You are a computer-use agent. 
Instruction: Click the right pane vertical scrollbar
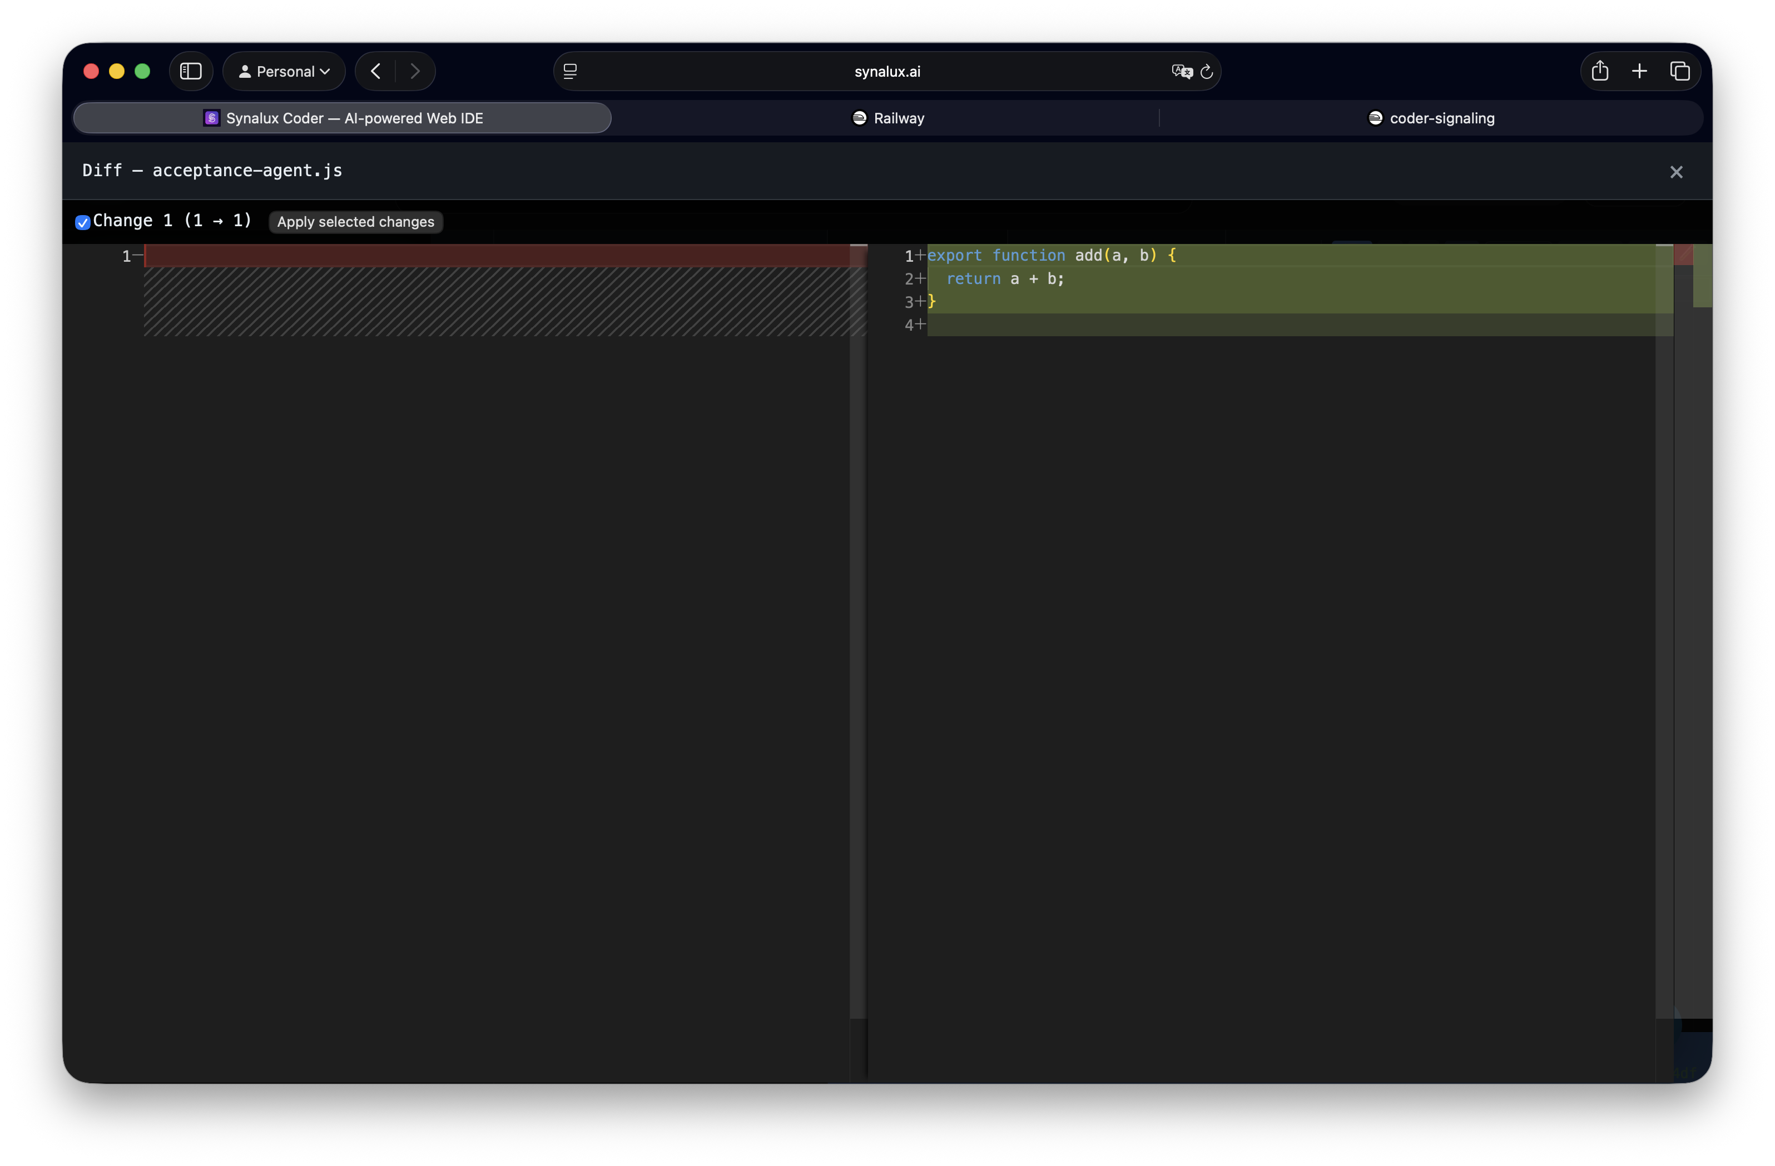click(1664, 631)
